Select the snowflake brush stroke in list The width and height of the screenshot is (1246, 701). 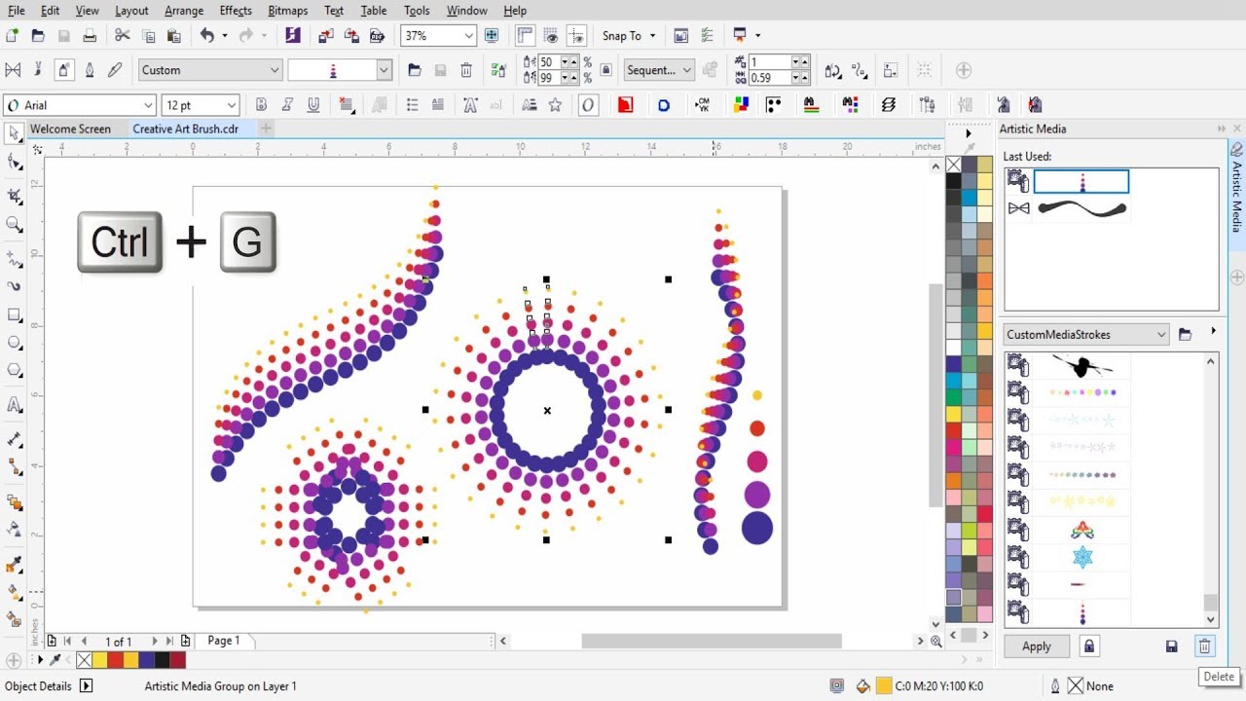pos(1082,558)
